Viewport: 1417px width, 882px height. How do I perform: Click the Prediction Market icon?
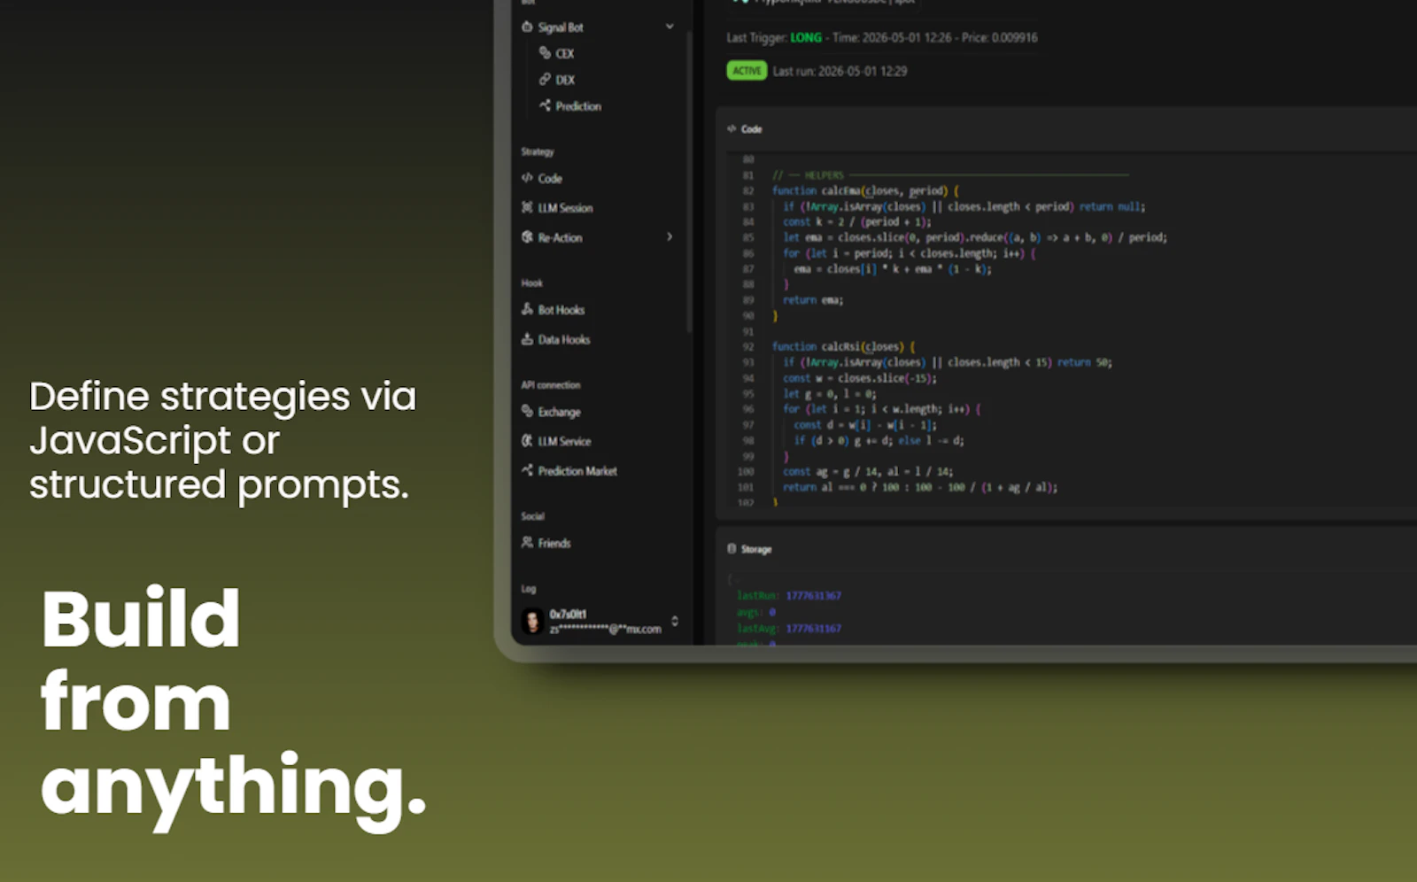[x=527, y=470]
